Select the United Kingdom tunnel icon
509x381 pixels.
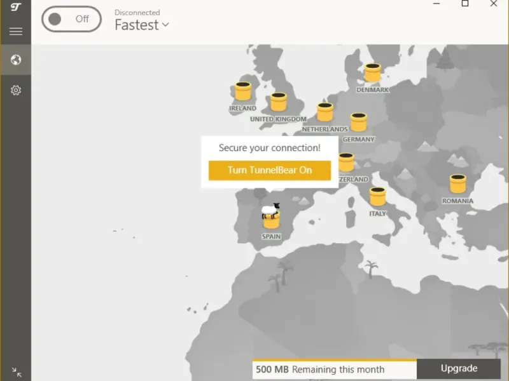pyautogui.click(x=279, y=102)
